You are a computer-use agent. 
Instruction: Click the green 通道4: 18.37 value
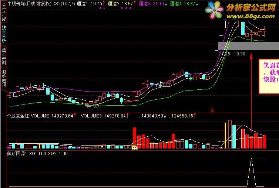coord(182,3)
